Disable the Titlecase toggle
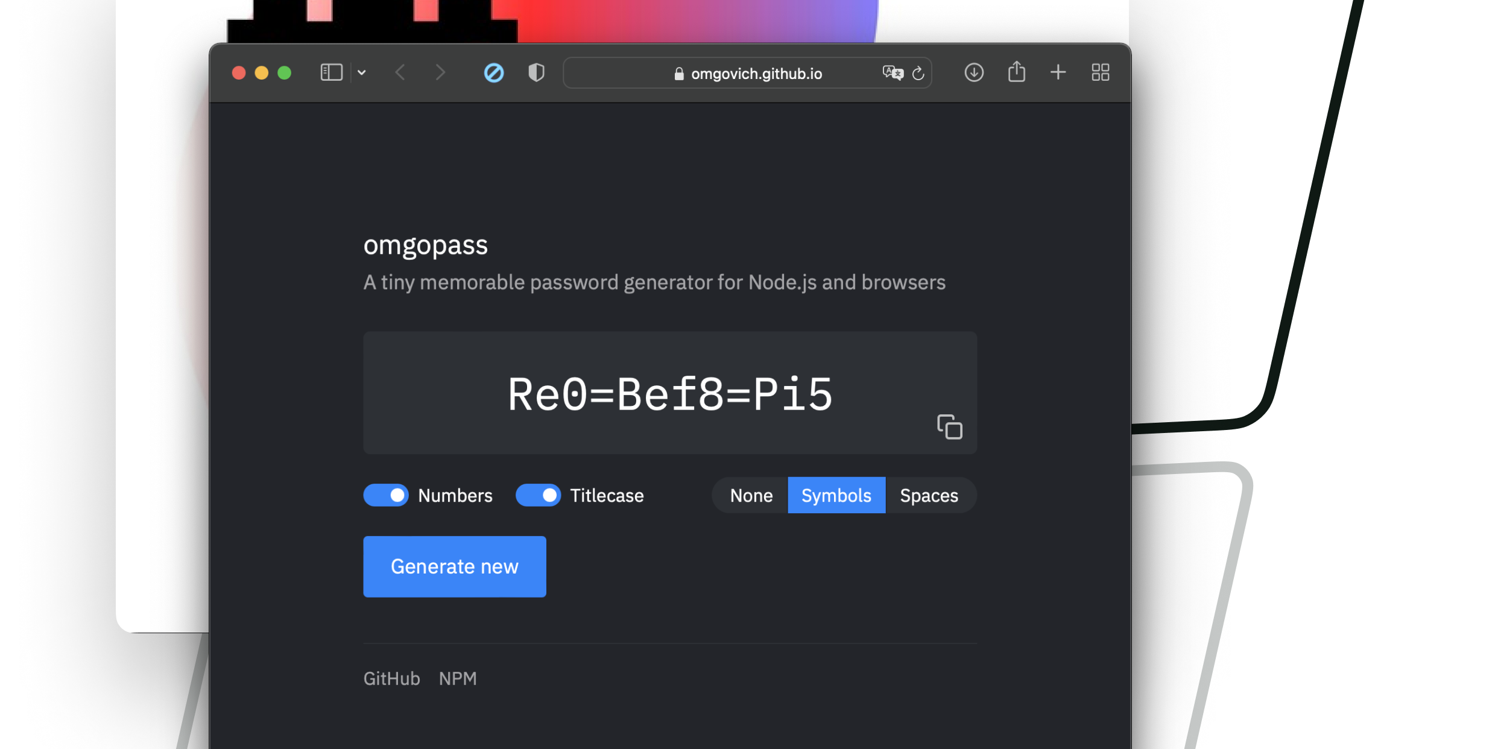The image size is (1498, 749). click(x=538, y=495)
